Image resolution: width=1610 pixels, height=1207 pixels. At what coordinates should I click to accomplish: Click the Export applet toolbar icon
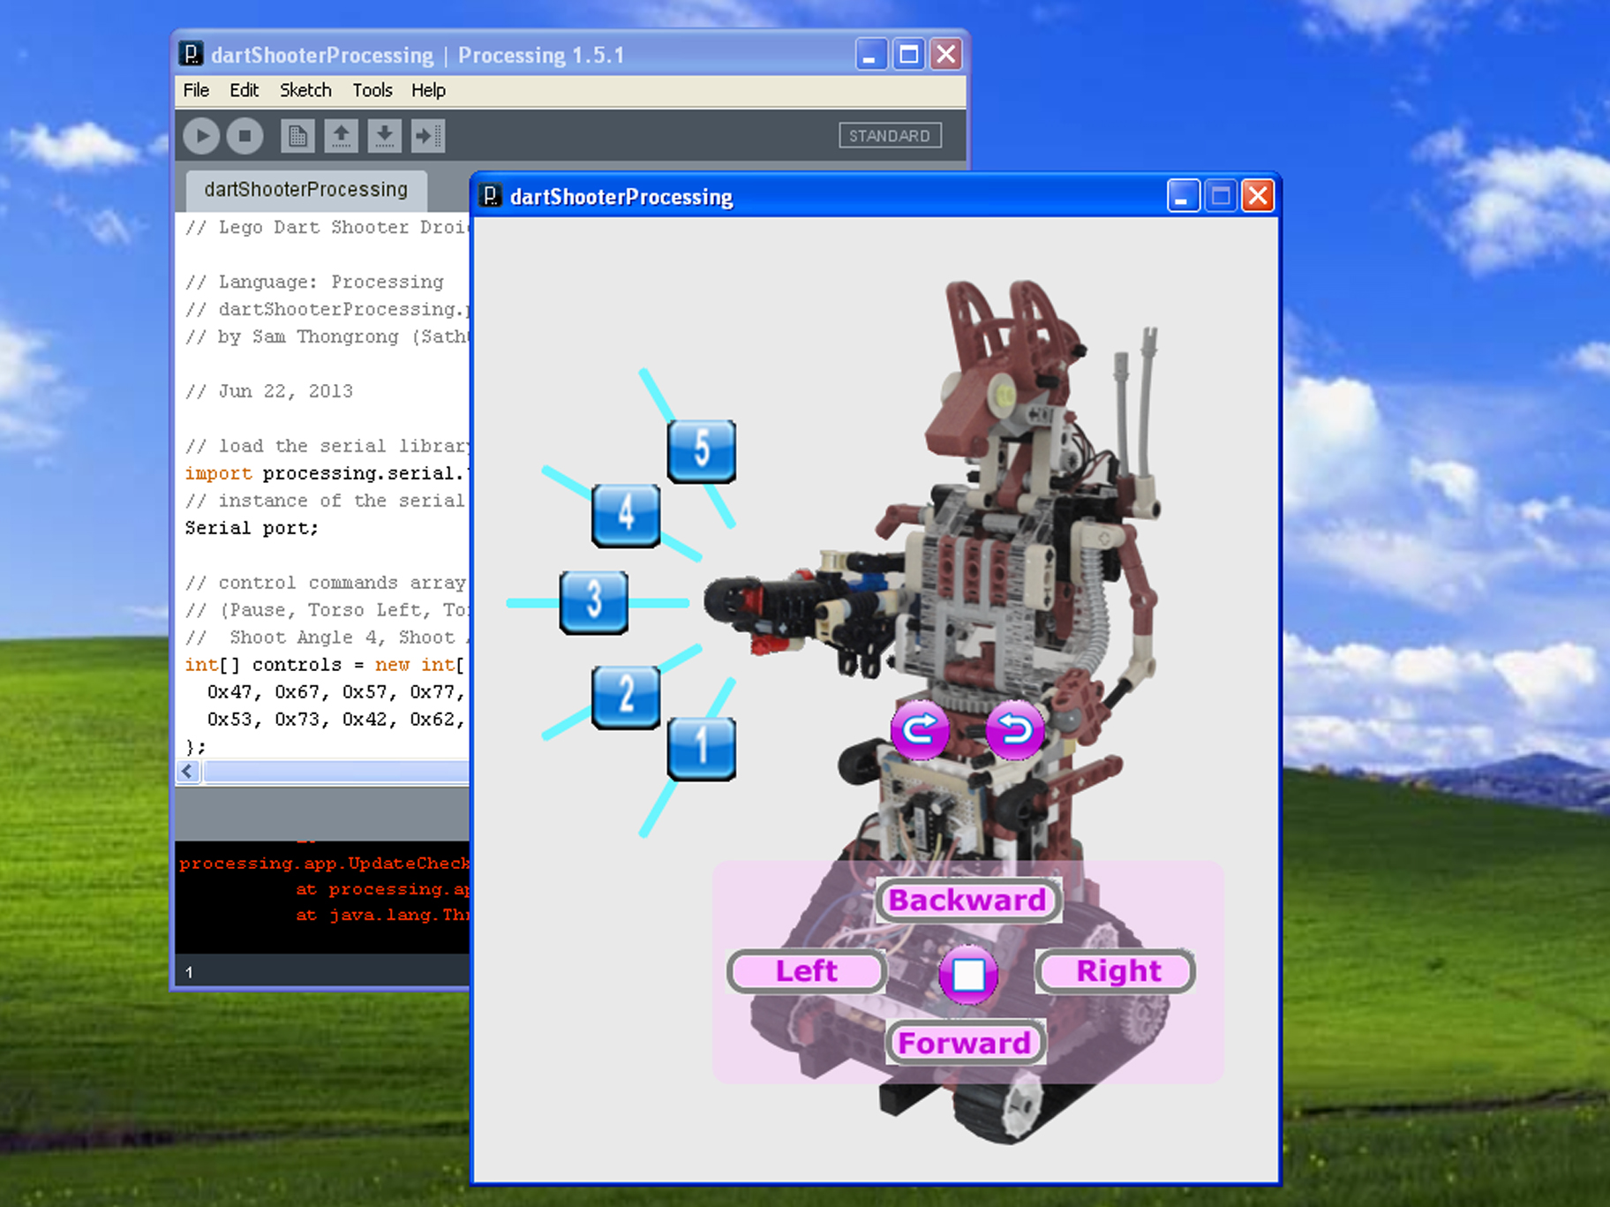point(428,136)
